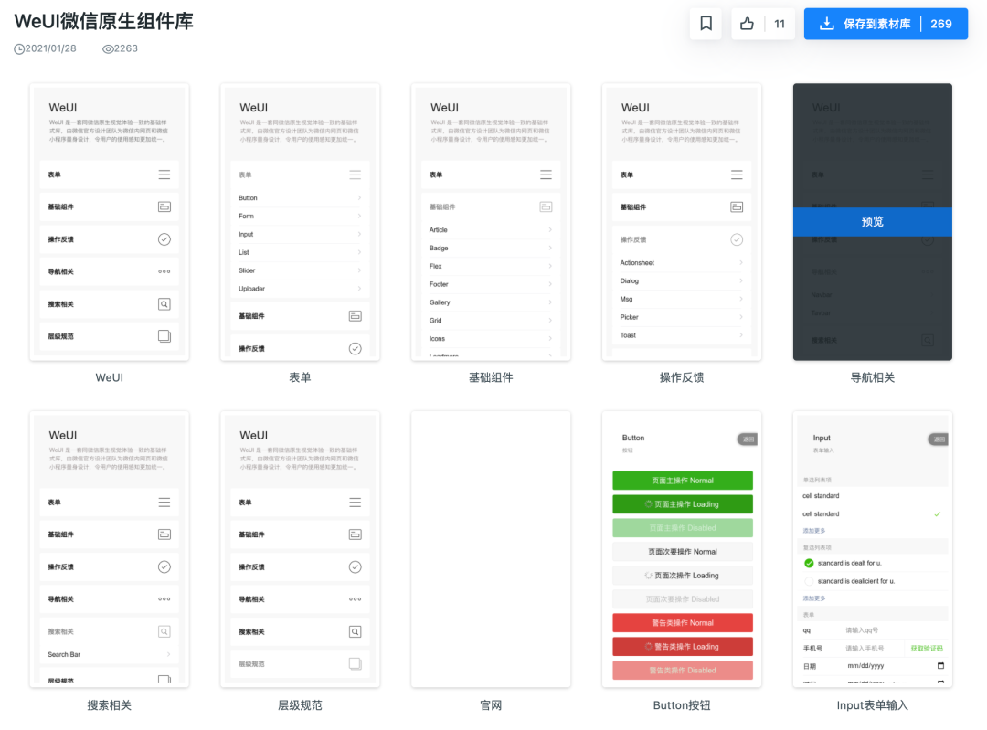
Task: Select first unchecked 'cell standard' row
Action: tap(873, 496)
